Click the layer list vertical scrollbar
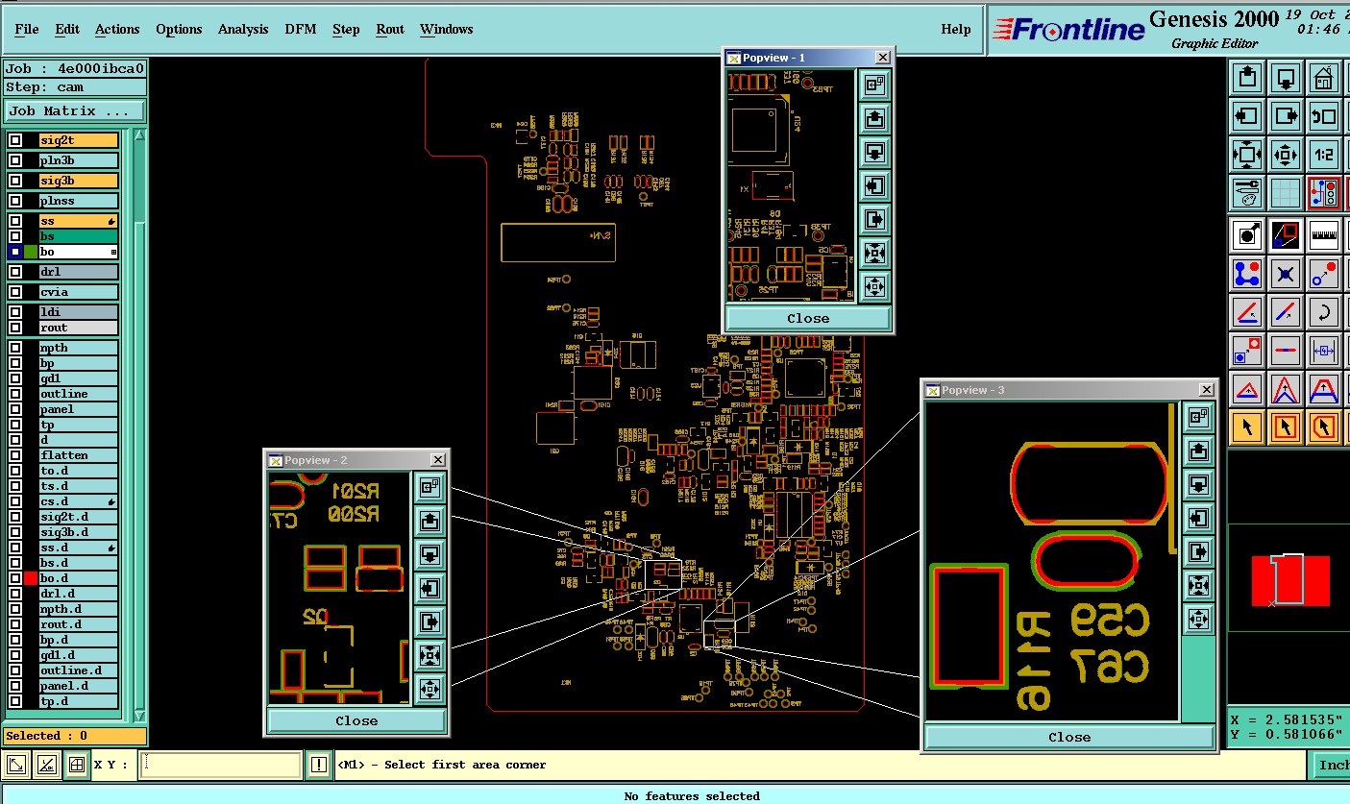1350x804 pixels. click(140, 425)
